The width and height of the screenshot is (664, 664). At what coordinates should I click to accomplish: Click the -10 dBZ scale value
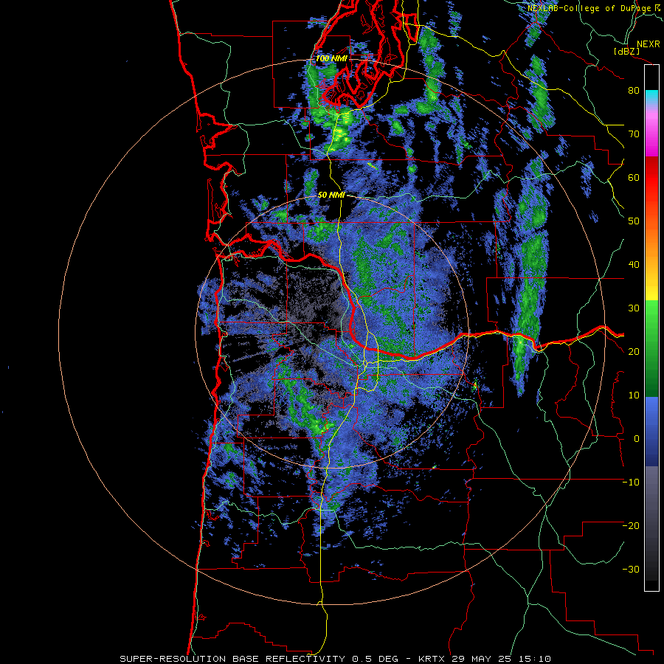coord(631,483)
